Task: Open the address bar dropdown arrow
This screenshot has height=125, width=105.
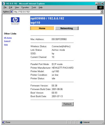Action: tap(101, 12)
